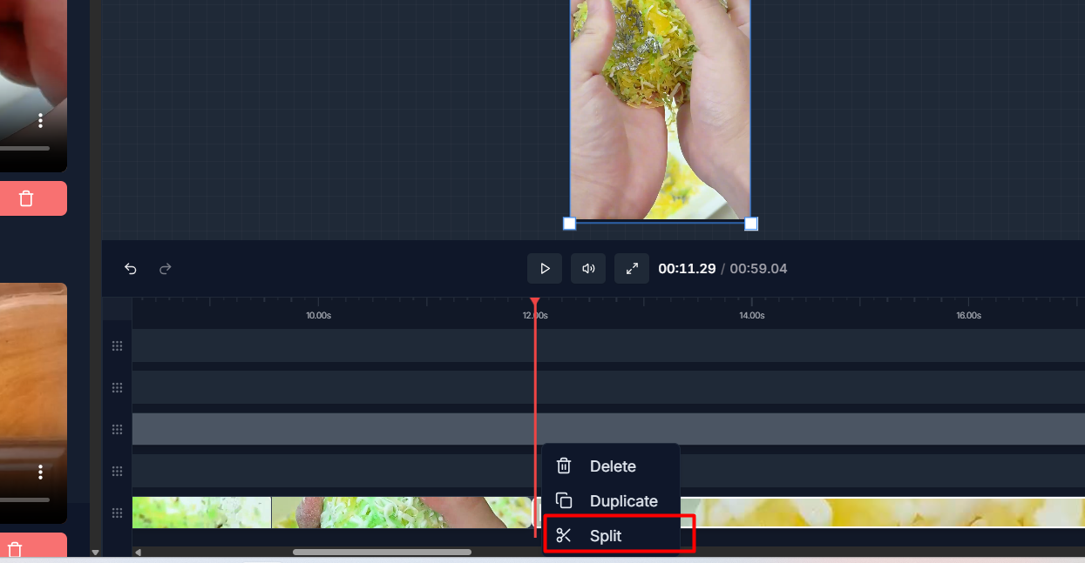Click the 16.00s mark on the ruler

(x=968, y=315)
